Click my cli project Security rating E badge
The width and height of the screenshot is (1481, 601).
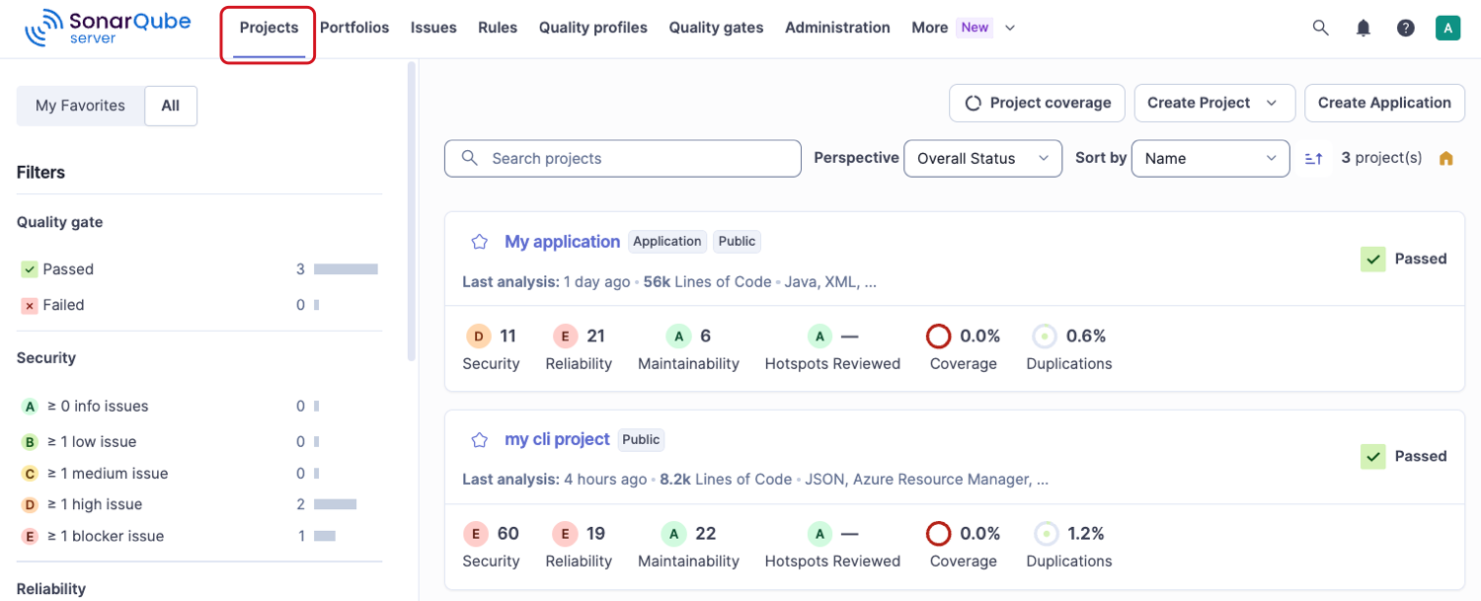click(476, 534)
